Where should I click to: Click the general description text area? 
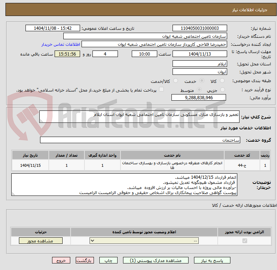coord(139,117)
